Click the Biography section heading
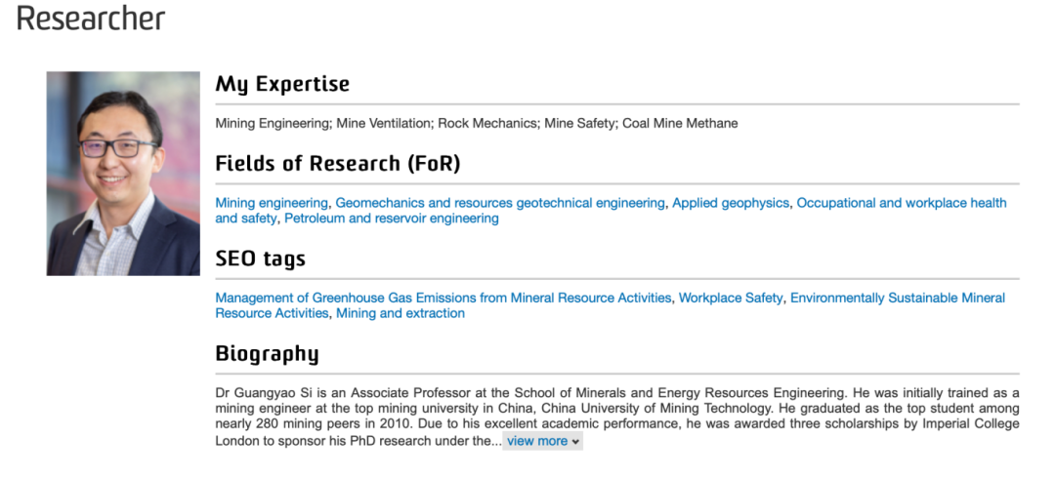The height and width of the screenshot is (478, 1055). [267, 353]
